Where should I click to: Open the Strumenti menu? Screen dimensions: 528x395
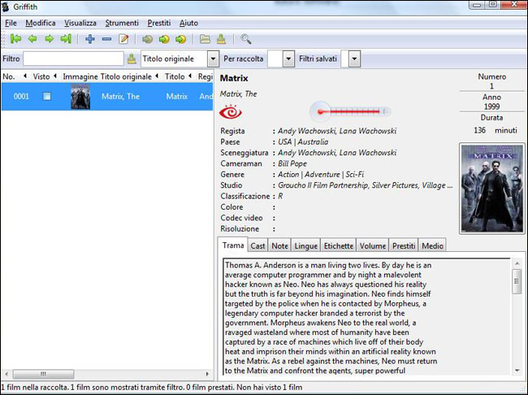(x=123, y=23)
